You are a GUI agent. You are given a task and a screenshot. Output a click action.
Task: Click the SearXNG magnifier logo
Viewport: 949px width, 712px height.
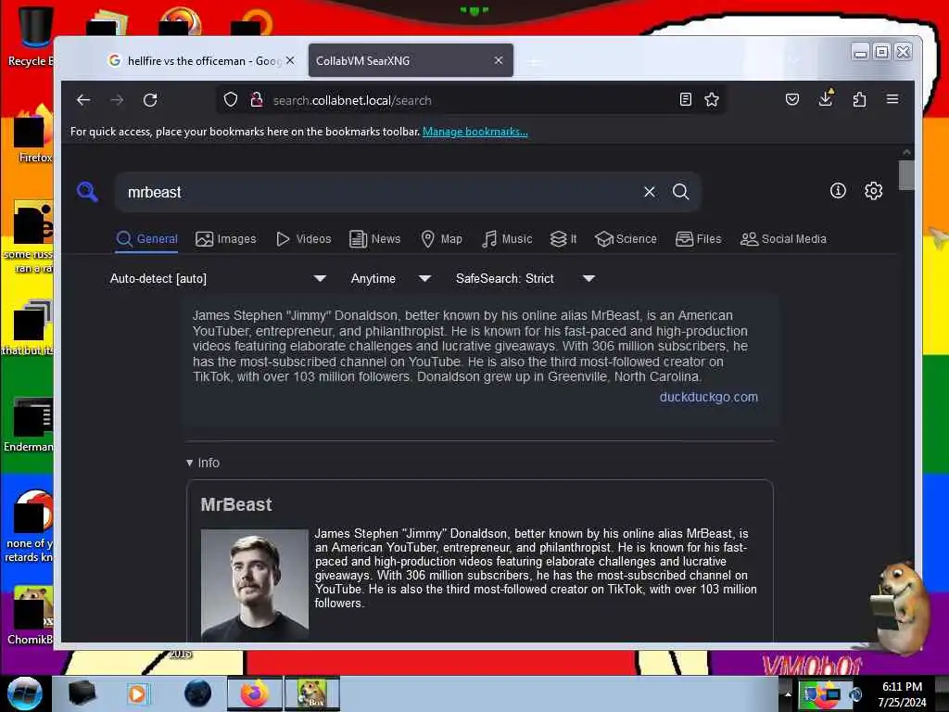pos(88,192)
